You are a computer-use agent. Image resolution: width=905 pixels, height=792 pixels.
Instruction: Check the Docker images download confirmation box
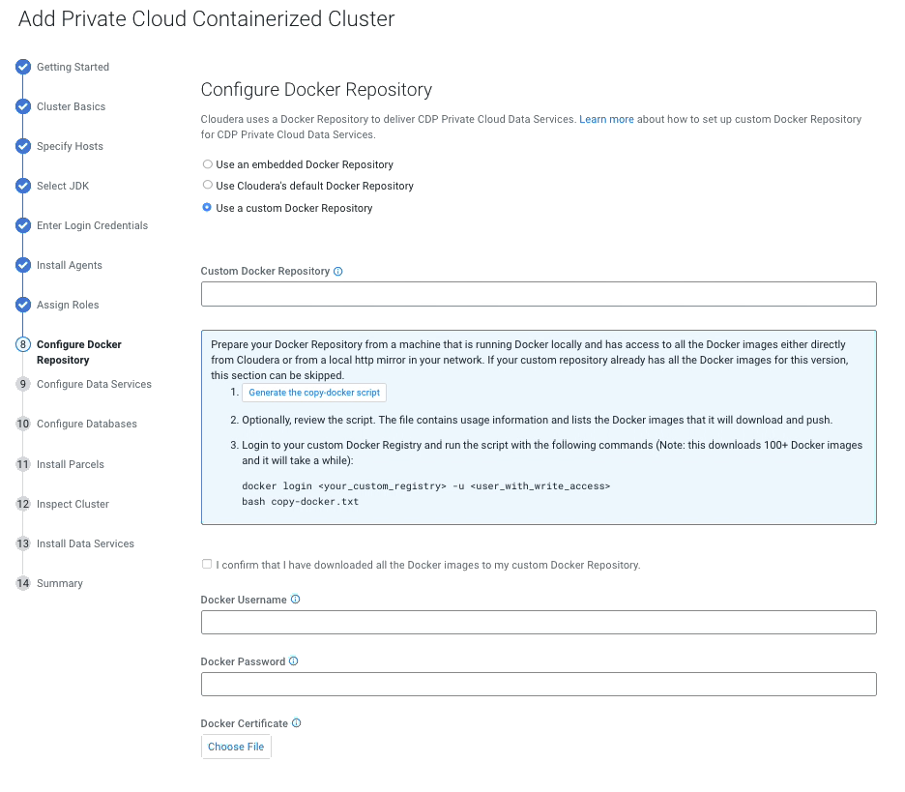207,564
